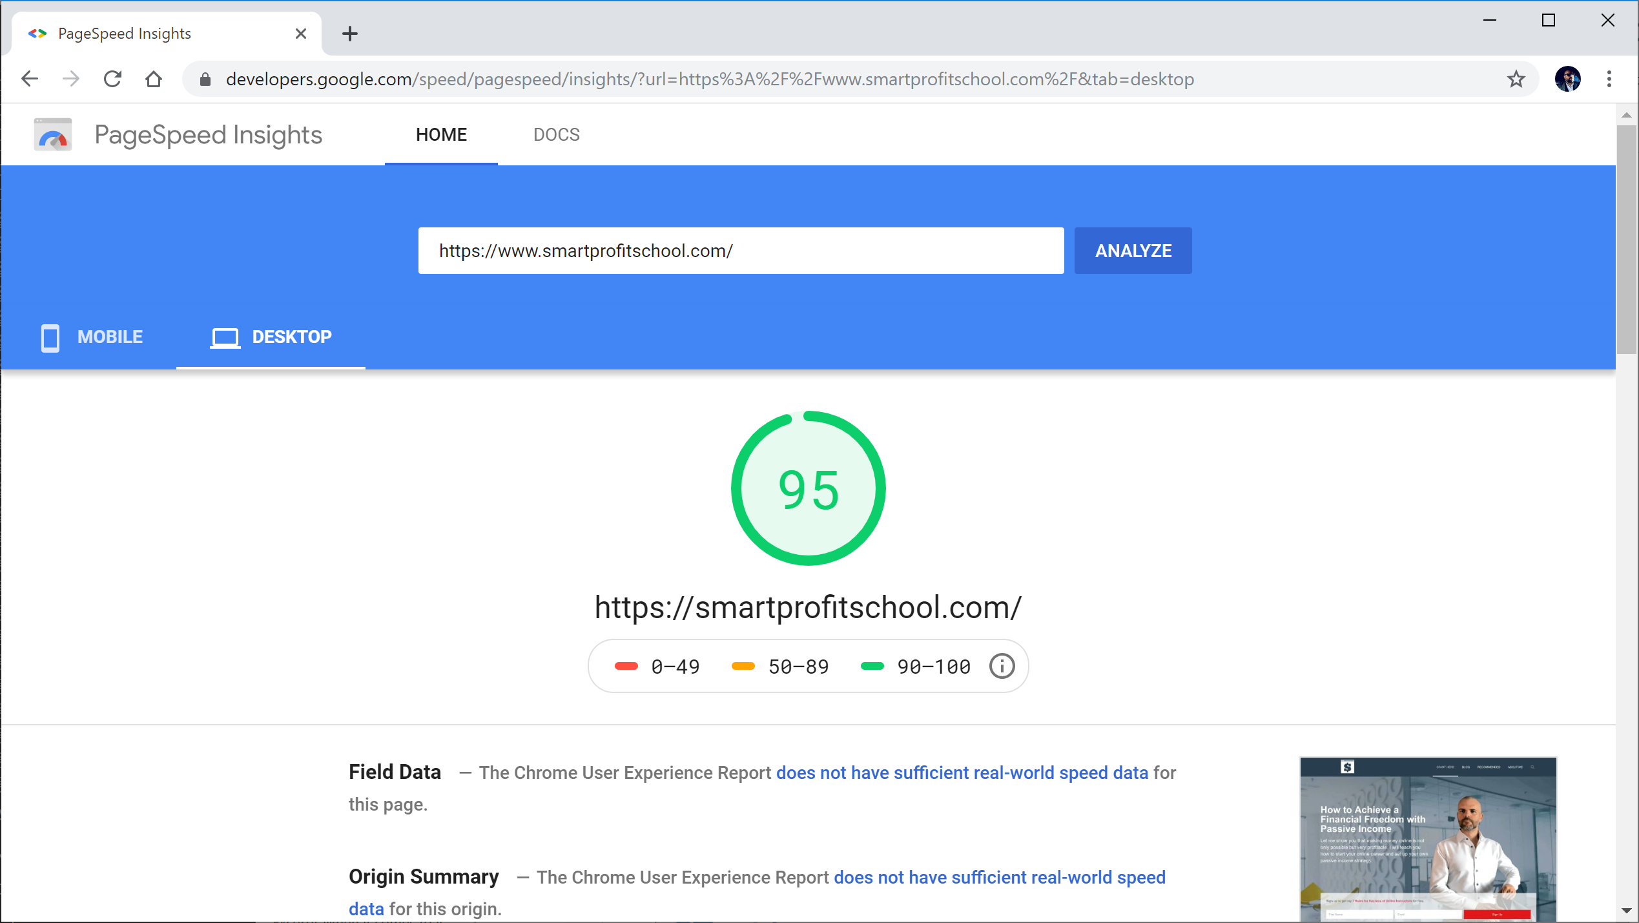
Task: Select the DESKTOP results tab
Action: click(x=271, y=337)
